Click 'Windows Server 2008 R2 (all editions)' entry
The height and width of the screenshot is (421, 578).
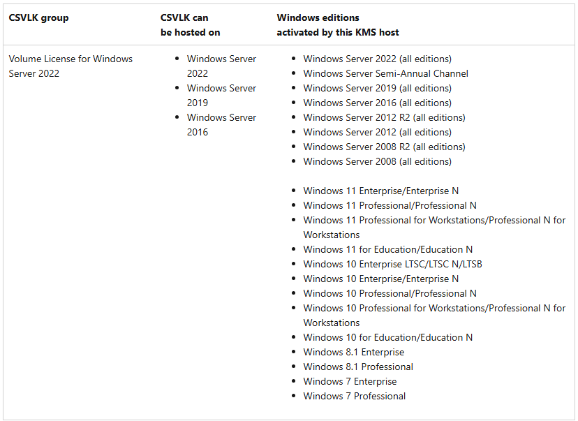[x=384, y=147]
